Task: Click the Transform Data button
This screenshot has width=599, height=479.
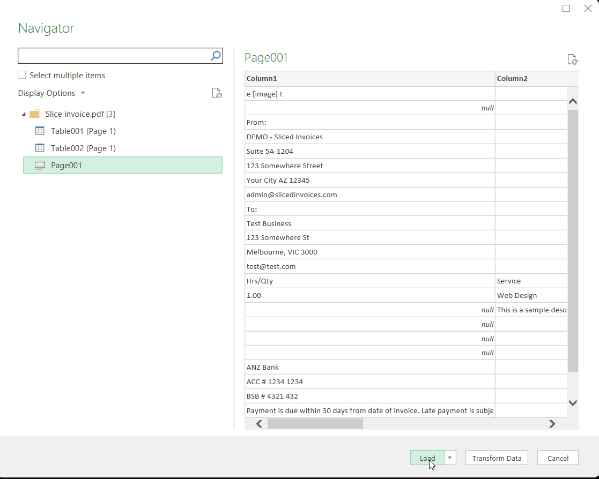Action: pyautogui.click(x=496, y=458)
